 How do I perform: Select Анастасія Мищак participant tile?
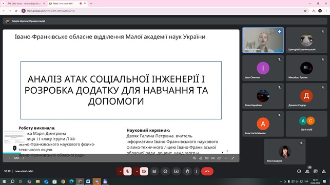(x=263, y=124)
